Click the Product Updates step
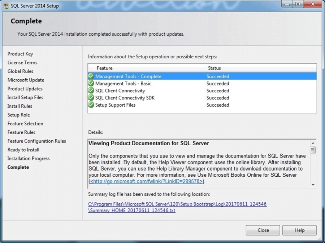 click(x=25, y=89)
